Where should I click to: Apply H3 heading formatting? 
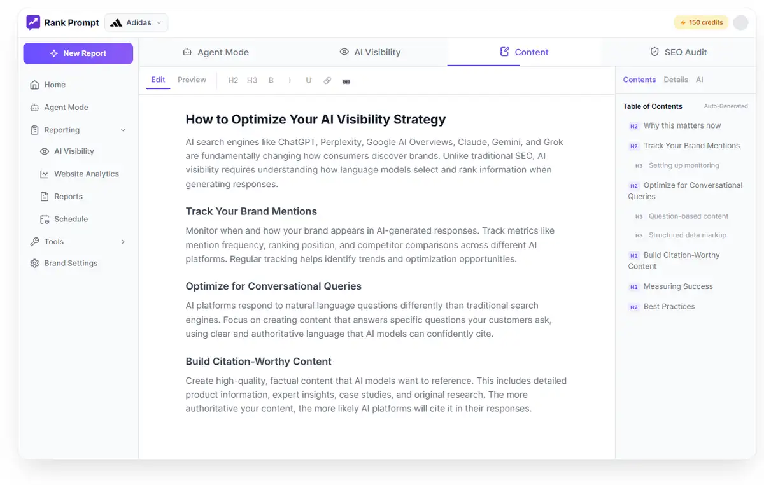(252, 80)
